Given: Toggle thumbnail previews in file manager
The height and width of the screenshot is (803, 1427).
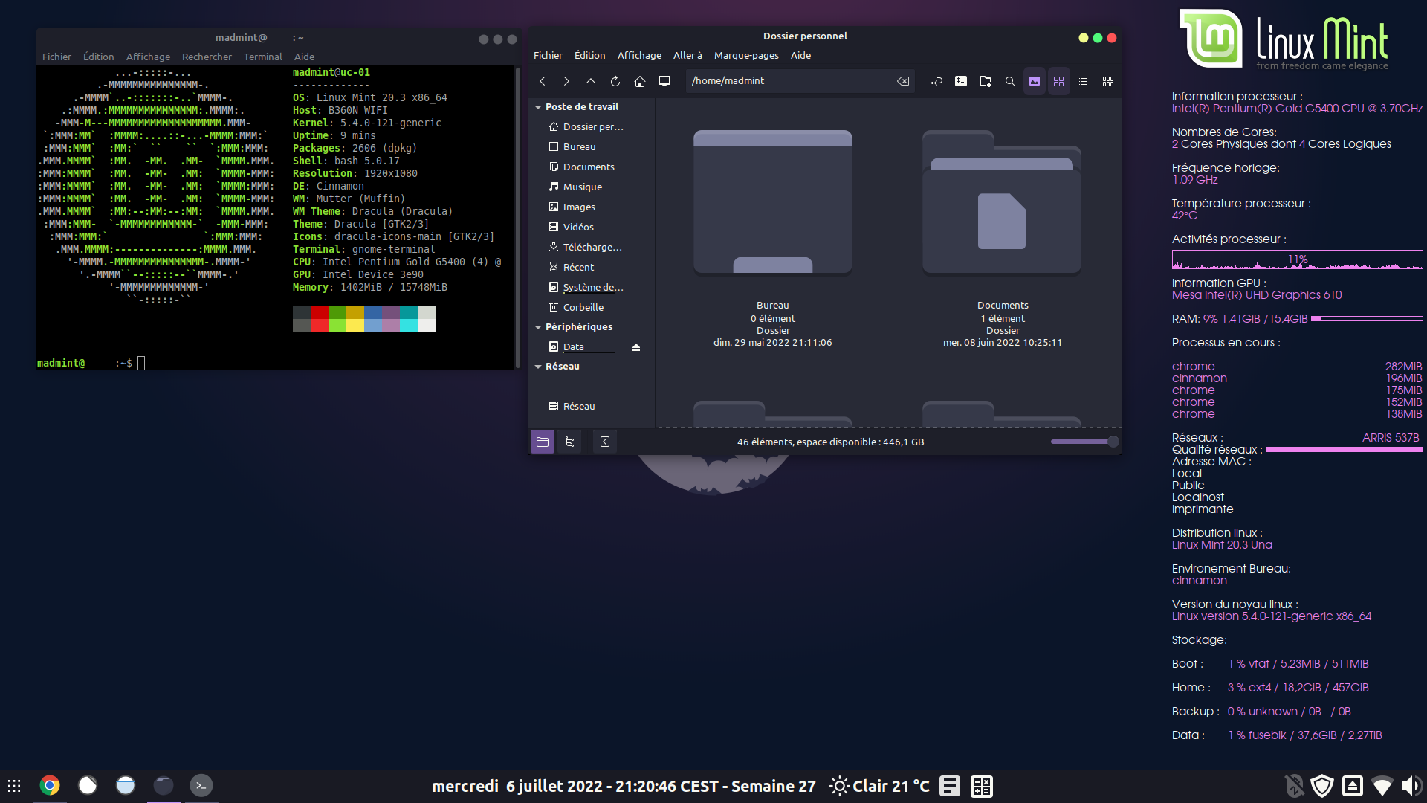Looking at the screenshot, I should (1035, 81).
